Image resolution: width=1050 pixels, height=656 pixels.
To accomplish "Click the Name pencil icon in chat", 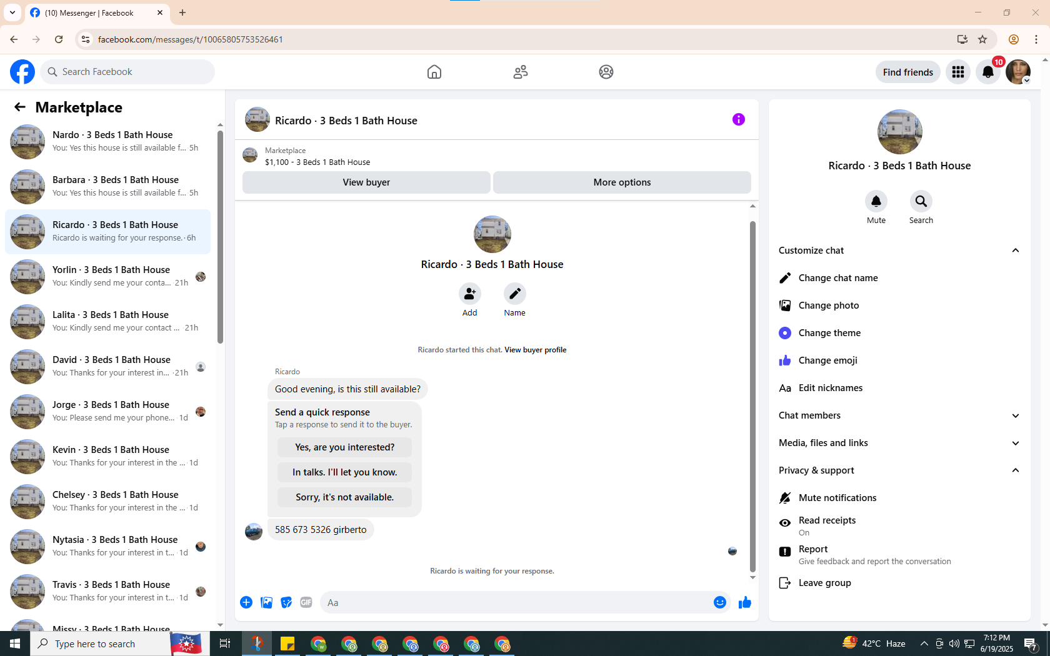I will click(x=515, y=294).
